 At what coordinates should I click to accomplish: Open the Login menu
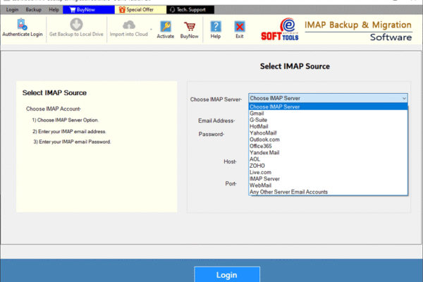click(x=13, y=10)
